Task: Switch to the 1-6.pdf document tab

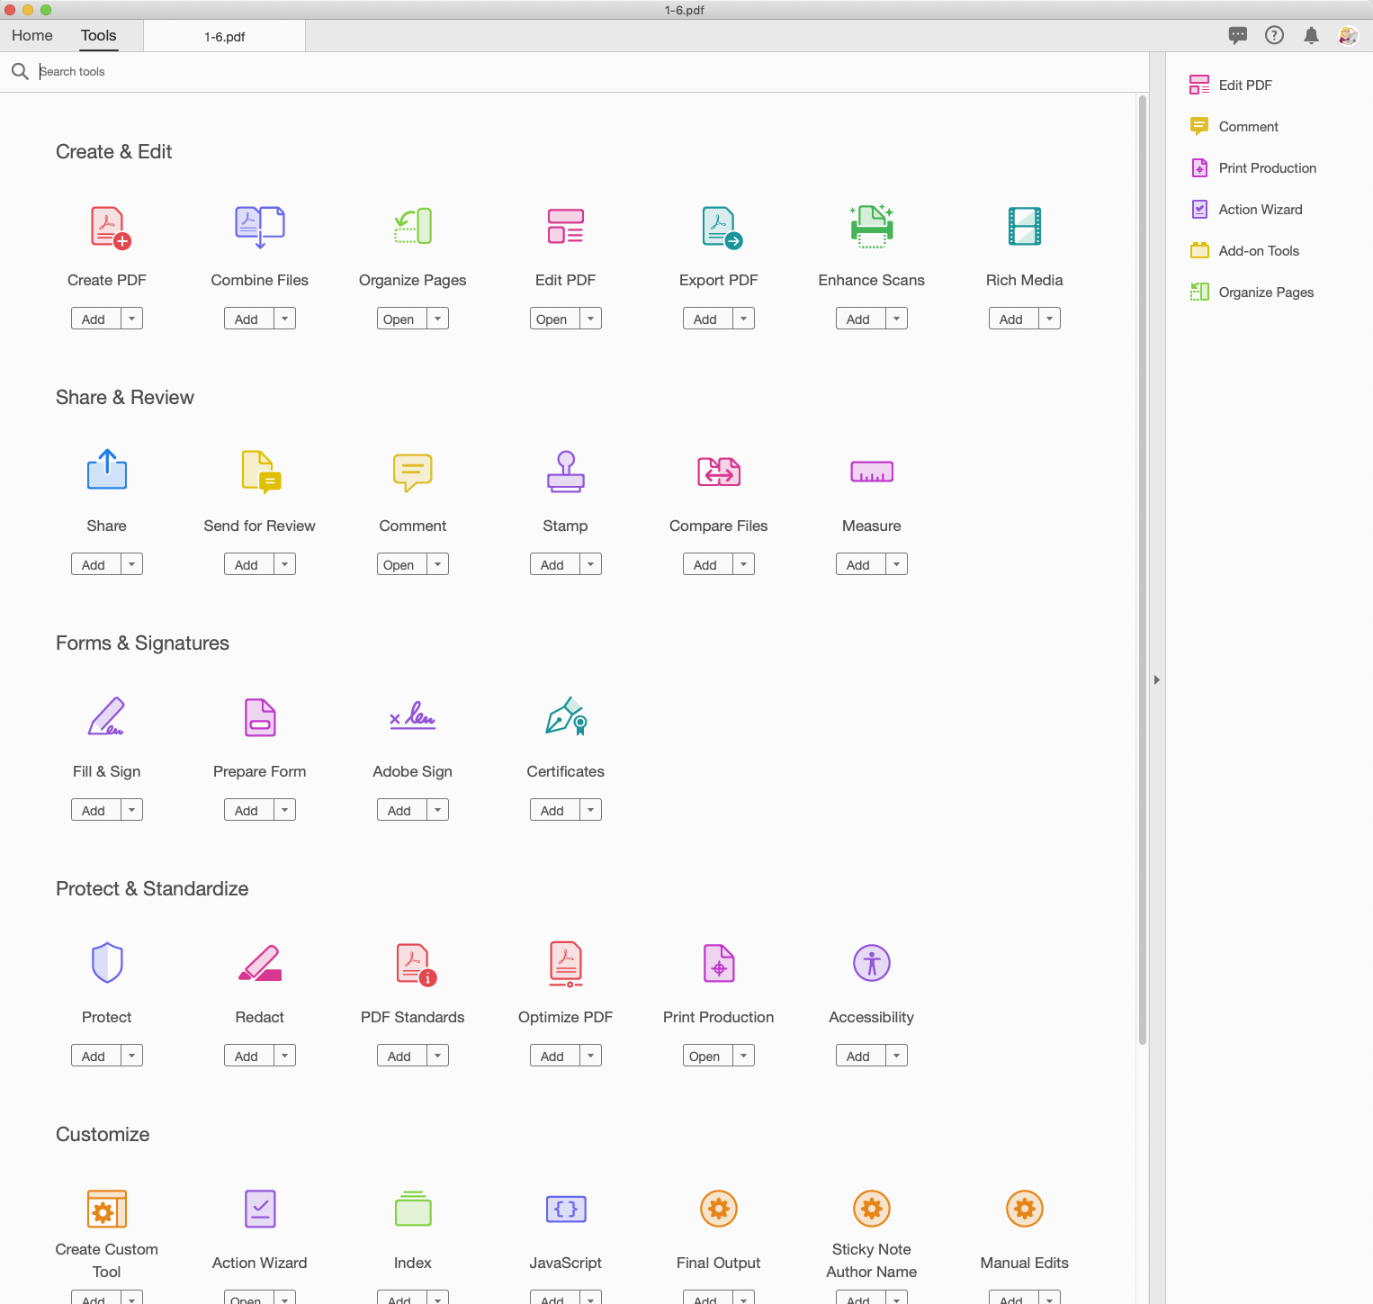Action: pyautogui.click(x=224, y=37)
